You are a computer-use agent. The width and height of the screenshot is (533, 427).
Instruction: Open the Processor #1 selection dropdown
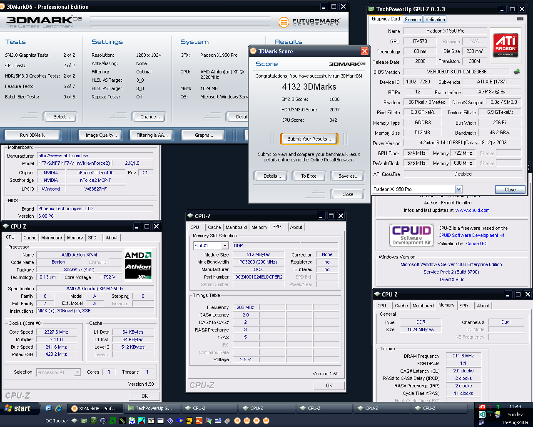click(x=77, y=372)
